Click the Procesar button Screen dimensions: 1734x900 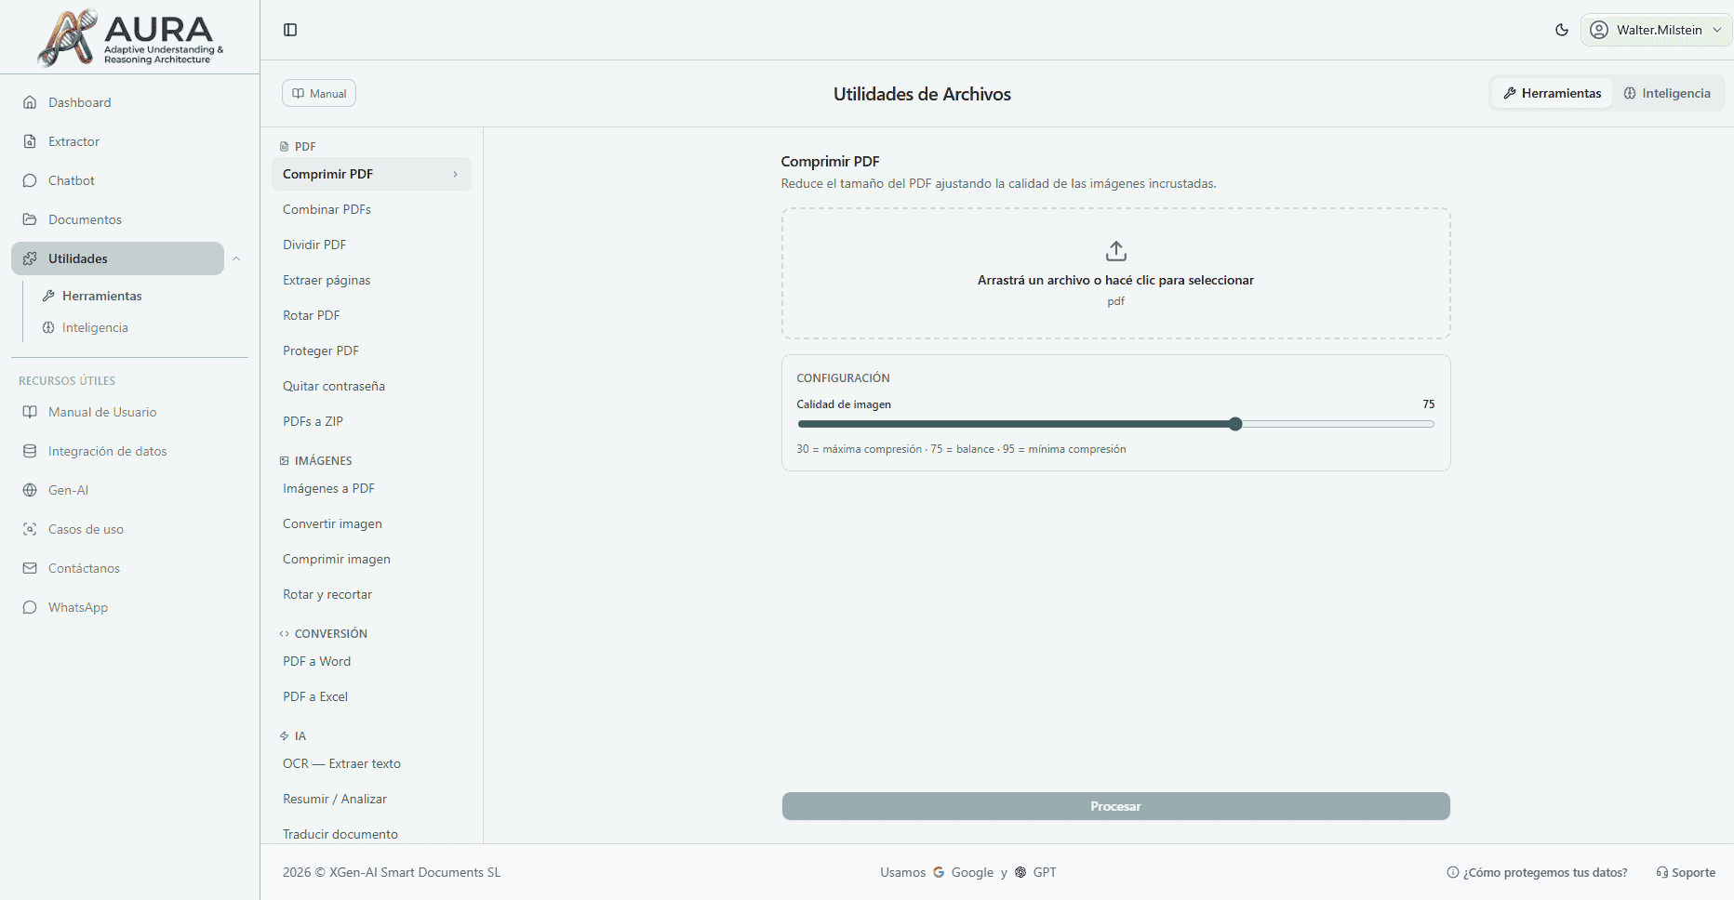click(1115, 806)
